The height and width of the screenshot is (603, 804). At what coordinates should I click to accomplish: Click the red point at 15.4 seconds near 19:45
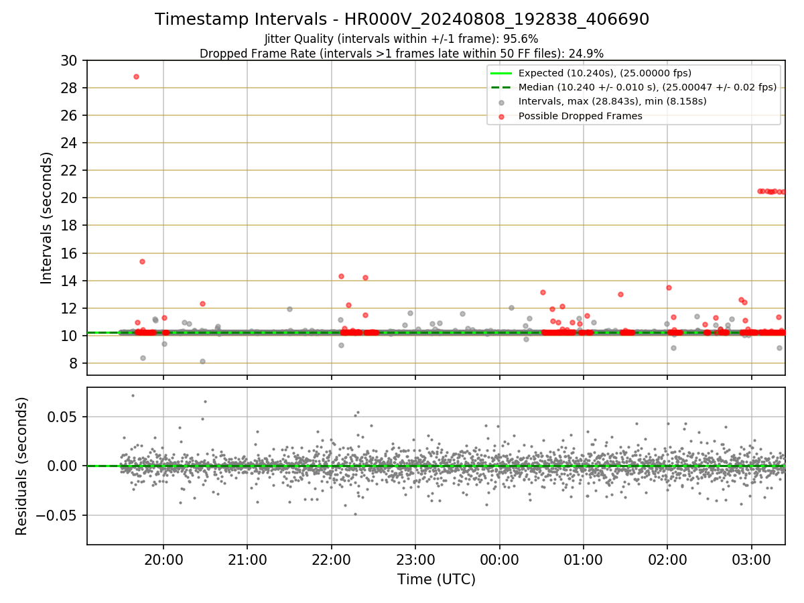coord(142,261)
